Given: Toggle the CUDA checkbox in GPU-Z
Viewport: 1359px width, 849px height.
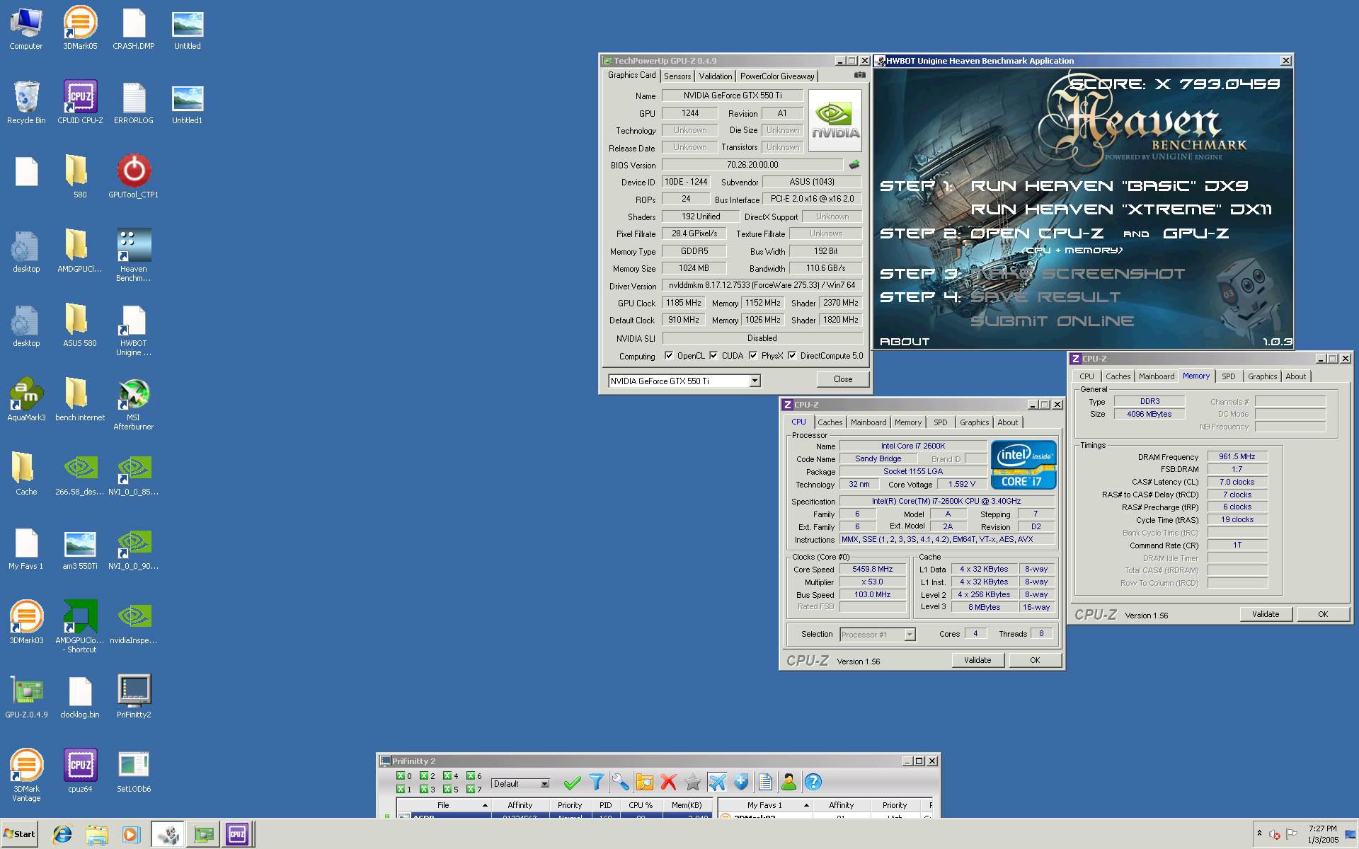Looking at the screenshot, I should tap(713, 356).
